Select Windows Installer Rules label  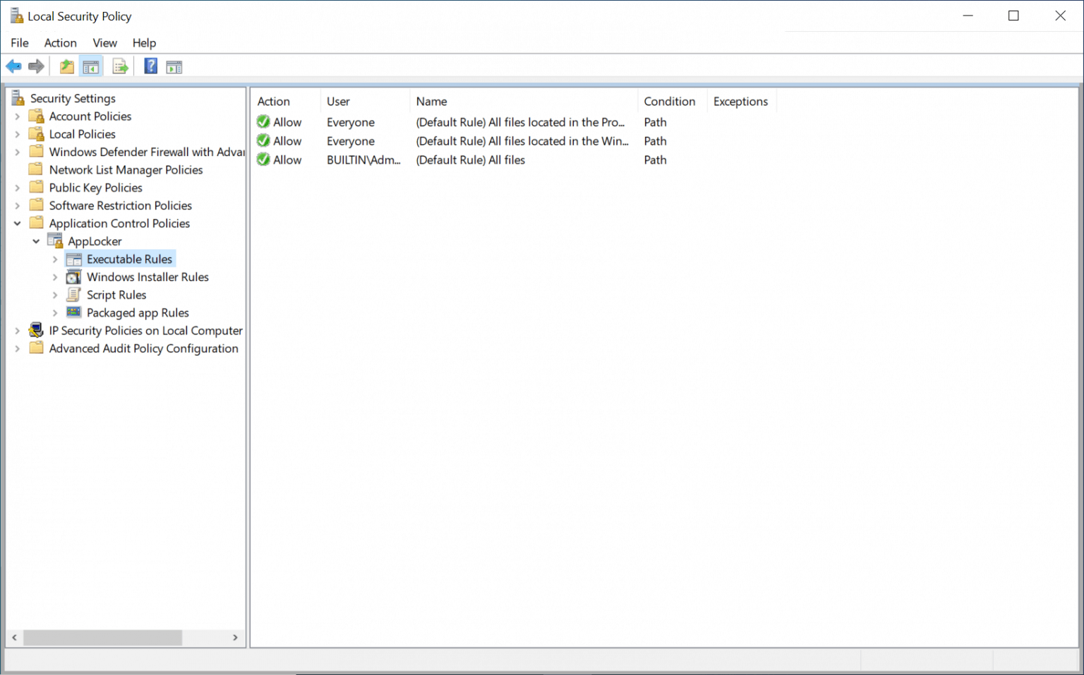[x=147, y=277]
